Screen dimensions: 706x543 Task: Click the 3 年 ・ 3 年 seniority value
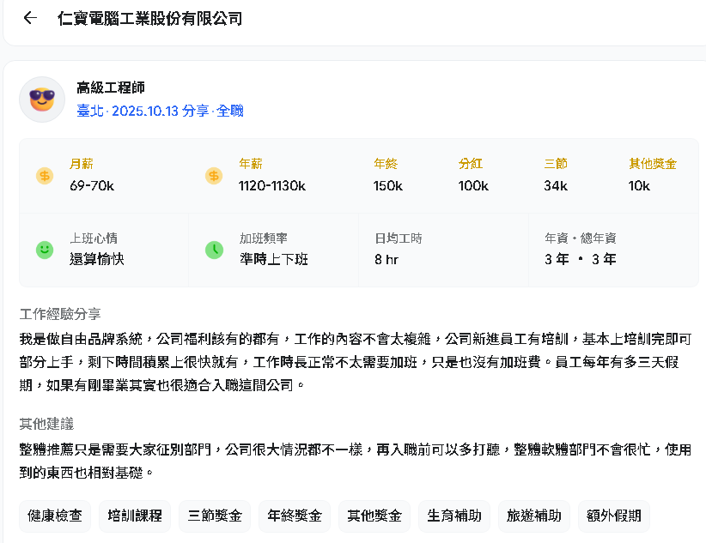pos(581,259)
